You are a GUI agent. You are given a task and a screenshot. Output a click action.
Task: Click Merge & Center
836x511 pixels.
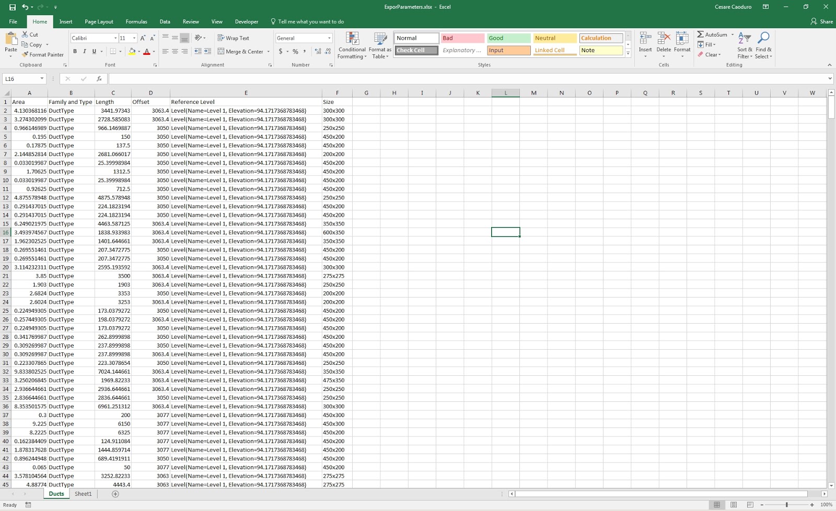(240, 51)
